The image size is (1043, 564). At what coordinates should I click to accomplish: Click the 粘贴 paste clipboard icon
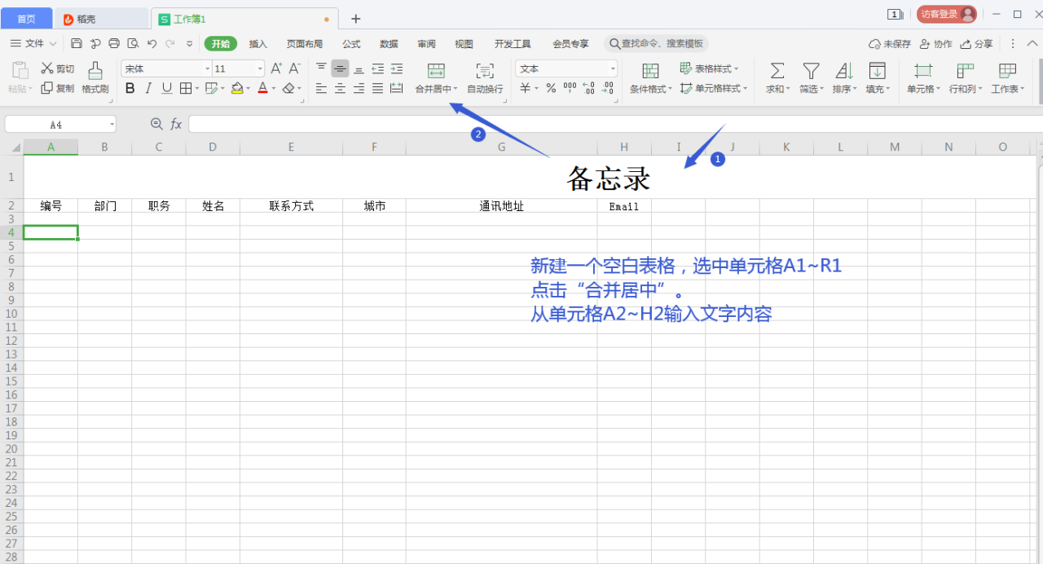click(20, 70)
